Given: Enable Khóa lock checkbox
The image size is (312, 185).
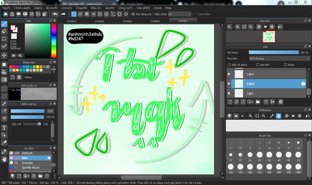Looking at the screenshot, I should 285,65.
